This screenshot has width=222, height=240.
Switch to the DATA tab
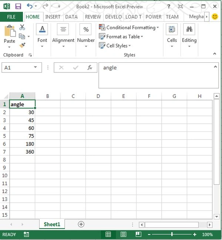pos(71,17)
